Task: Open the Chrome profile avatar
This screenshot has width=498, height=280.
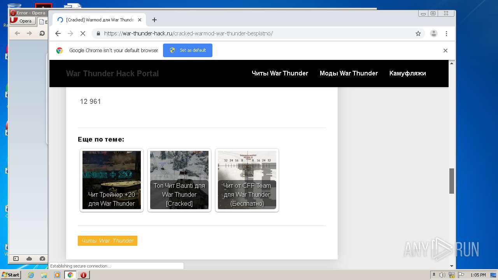Action: 434,33
